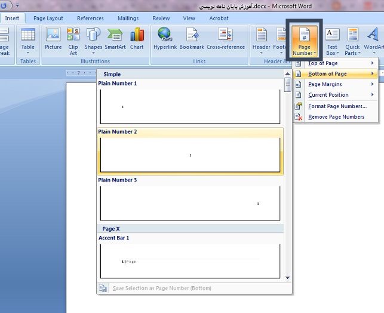Insert Clip Art from ribbon
Viewport: 384px width, 313px height.
[73, 36]
